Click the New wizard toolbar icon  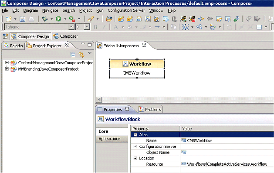[x=9, y=19]
